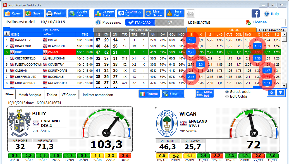Click Bury's 3-4 result from 18/08

(125, 156)
